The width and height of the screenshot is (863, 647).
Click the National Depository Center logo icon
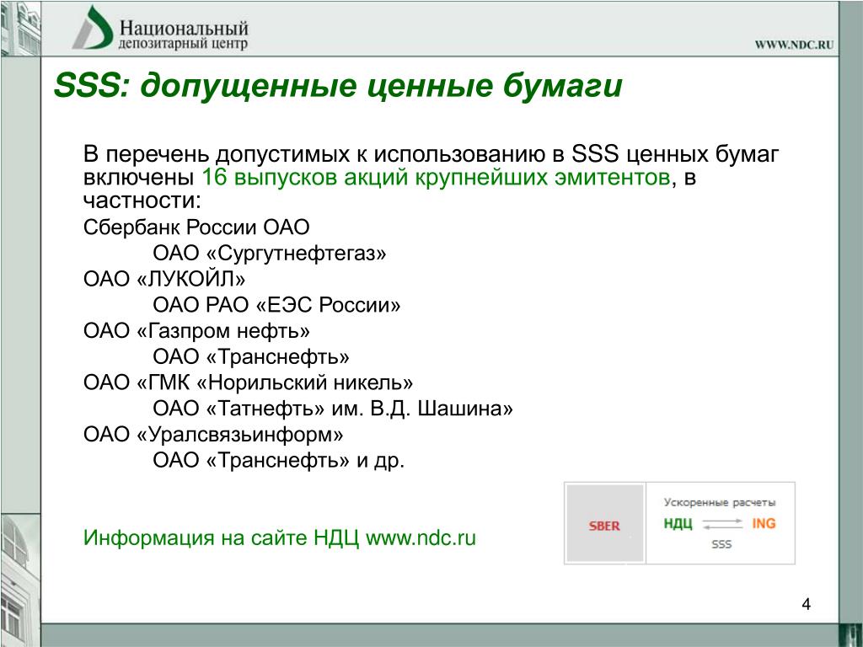click(x=93, y=28)
